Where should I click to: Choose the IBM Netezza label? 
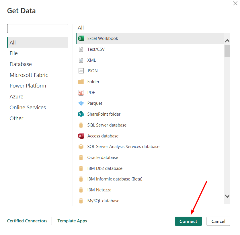tap(99, 190)
